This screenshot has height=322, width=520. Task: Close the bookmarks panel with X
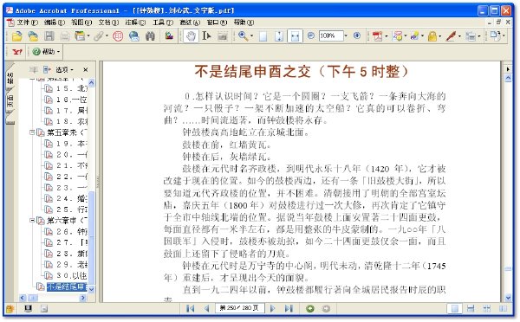tap(86, 69)
